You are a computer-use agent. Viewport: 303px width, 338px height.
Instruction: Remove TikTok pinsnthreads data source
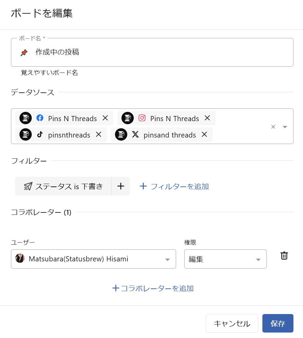tap(99, 134)
